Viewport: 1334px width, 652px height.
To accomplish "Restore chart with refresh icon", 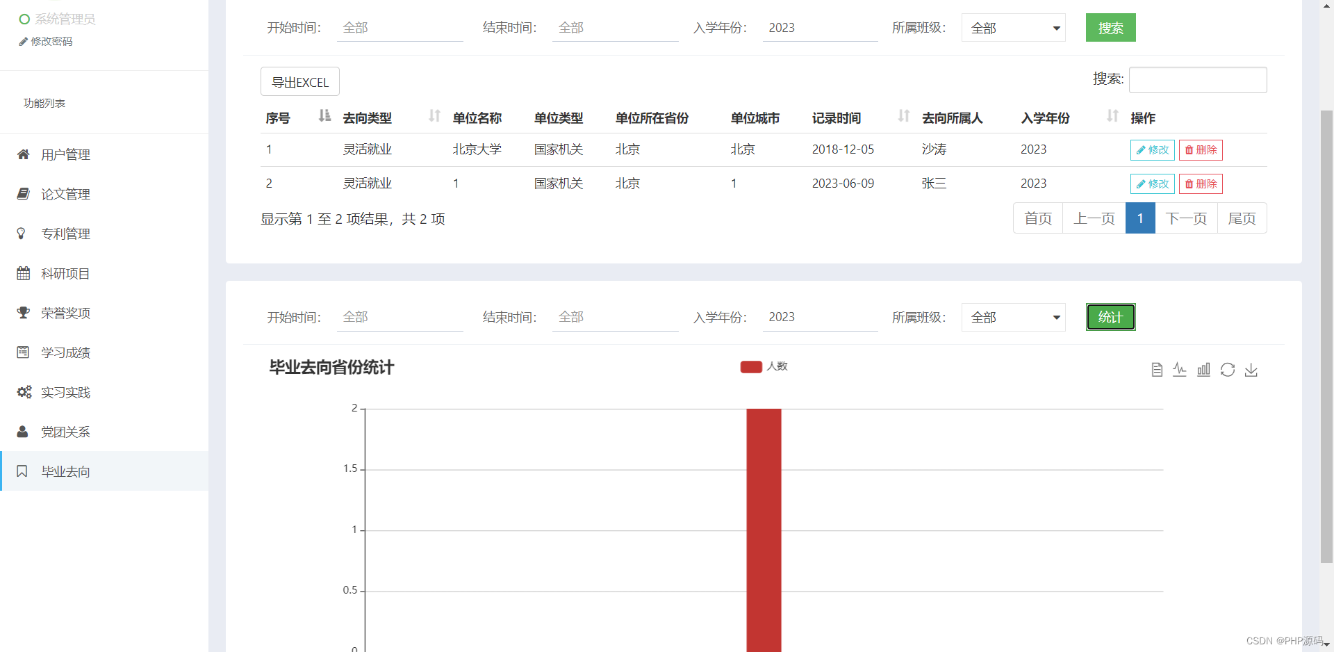I will [1228, 370].
